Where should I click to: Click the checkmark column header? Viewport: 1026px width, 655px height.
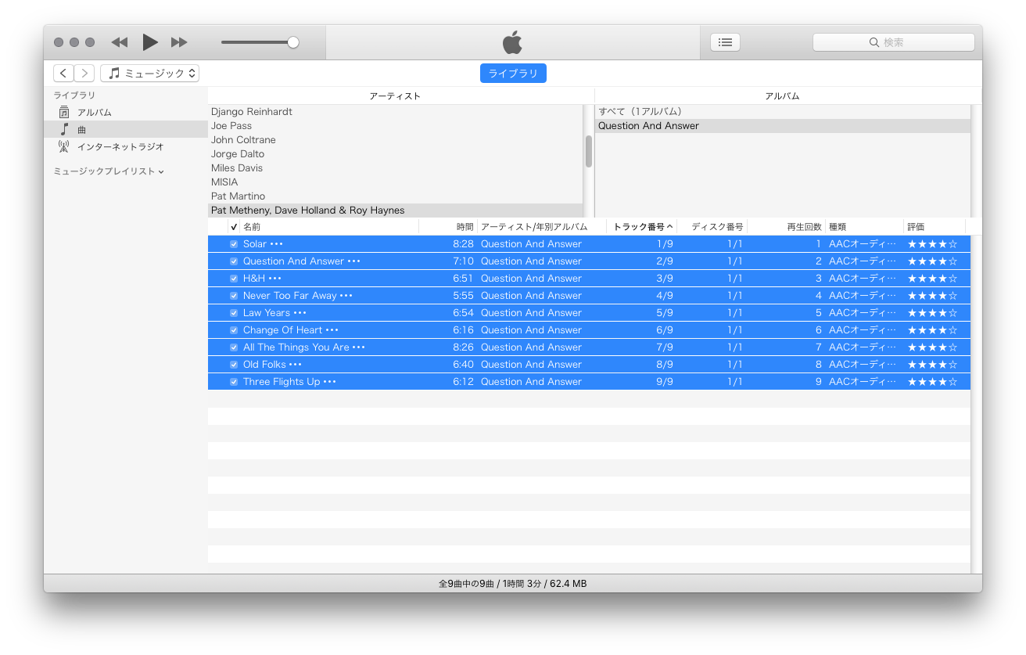[x=234, y=227]
